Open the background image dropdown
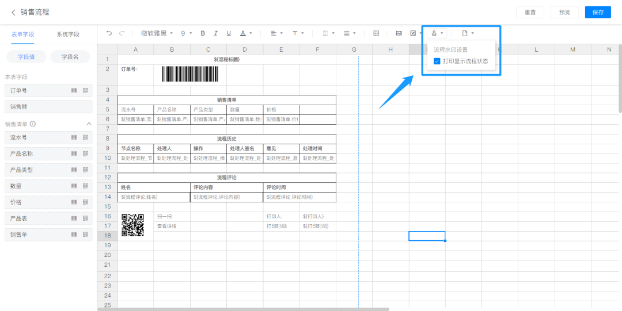This screenshot has height=311, width=622. click(415, 33)
